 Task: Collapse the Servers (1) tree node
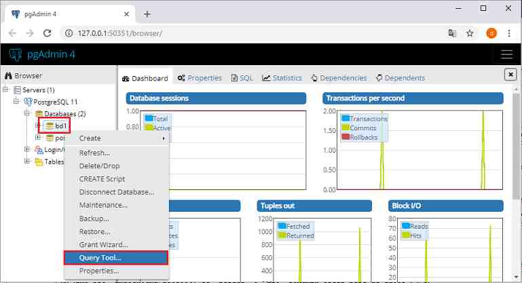tap(5, 89)
